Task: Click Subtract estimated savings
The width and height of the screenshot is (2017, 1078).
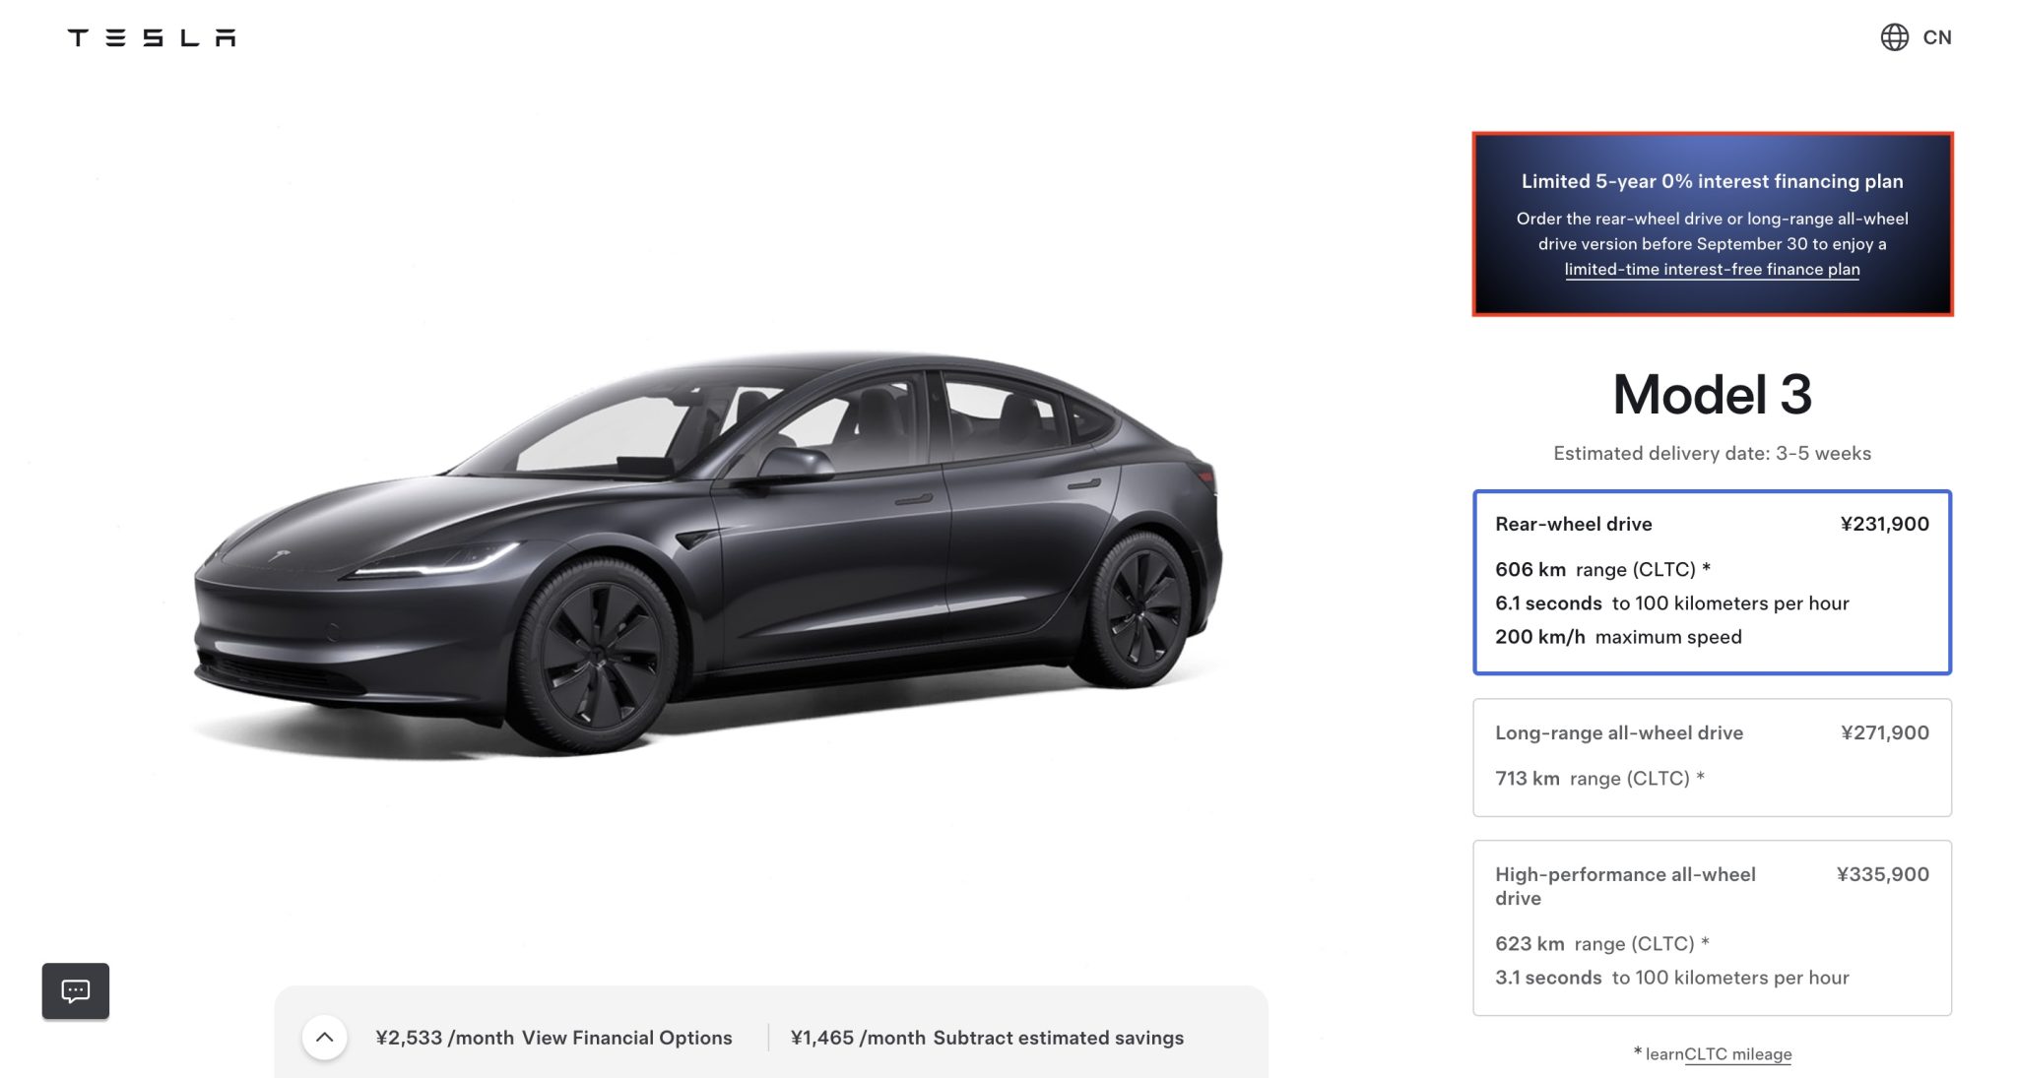Action: (1058, 1038)
